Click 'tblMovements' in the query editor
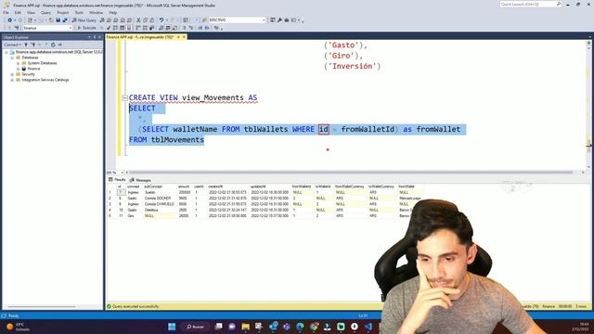The width and height of the screenshot is (594, 334). coord(177,140)
